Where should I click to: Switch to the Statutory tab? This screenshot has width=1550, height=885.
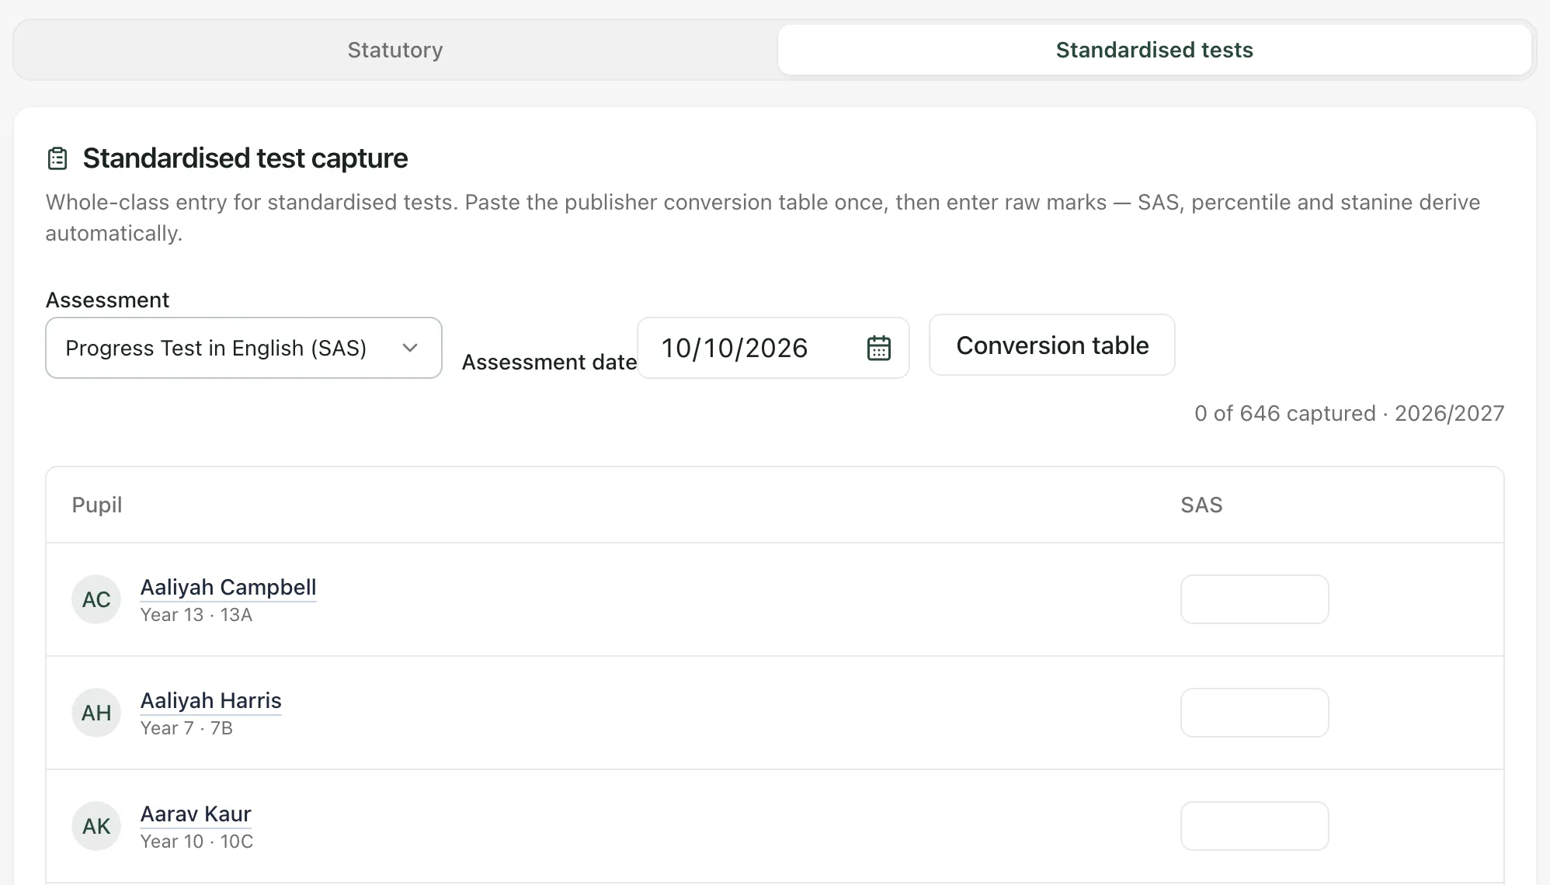coord(395,50)
